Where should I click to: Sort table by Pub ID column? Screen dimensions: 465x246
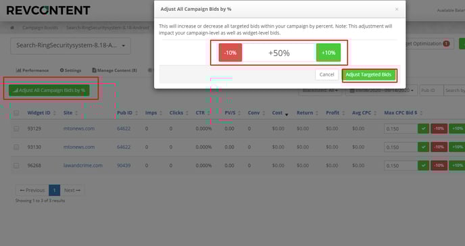(127, 113)
